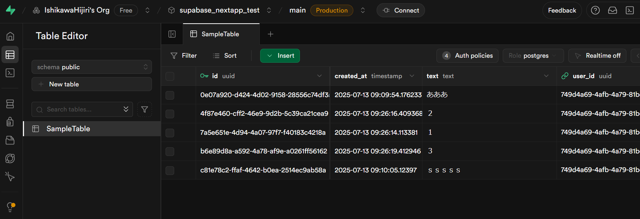Check the row with text あああ
This screenshot has height=219, width=640.
click(x=170, y=95)
